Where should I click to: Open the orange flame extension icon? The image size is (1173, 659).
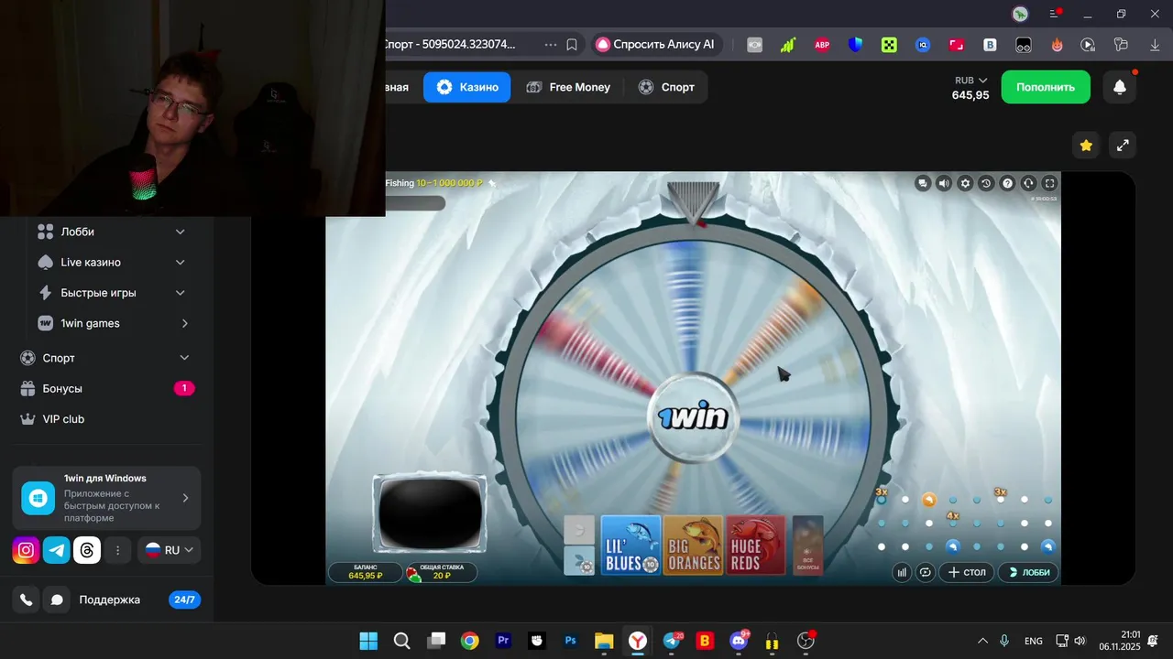tap(1057, 44)
